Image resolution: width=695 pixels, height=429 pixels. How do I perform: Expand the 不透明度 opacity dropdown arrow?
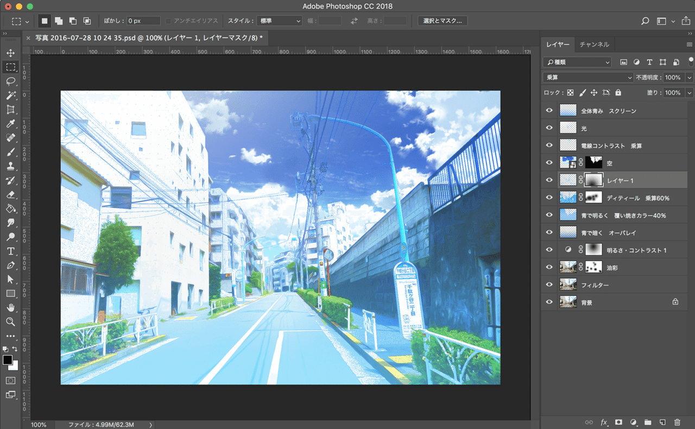690,78
